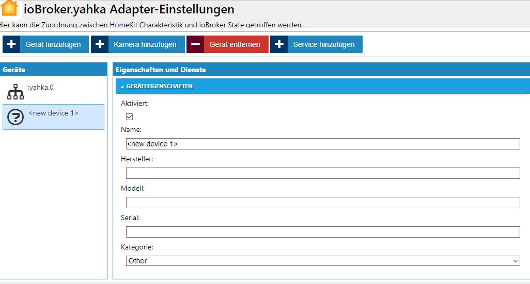
Task: Open the Kategorie dropdown showing Other
Action: (323, 261)
